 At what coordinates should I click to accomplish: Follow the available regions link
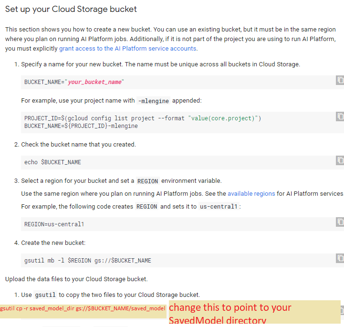click(251, 194)
